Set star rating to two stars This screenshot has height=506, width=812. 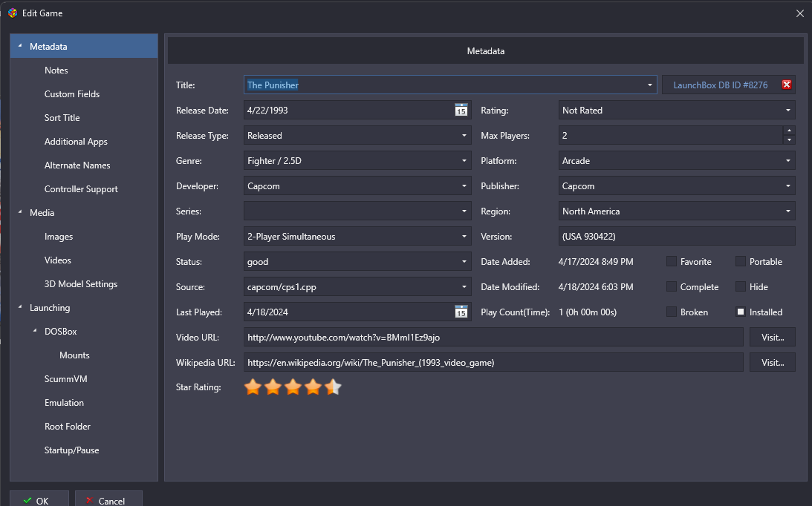[273, 387]
